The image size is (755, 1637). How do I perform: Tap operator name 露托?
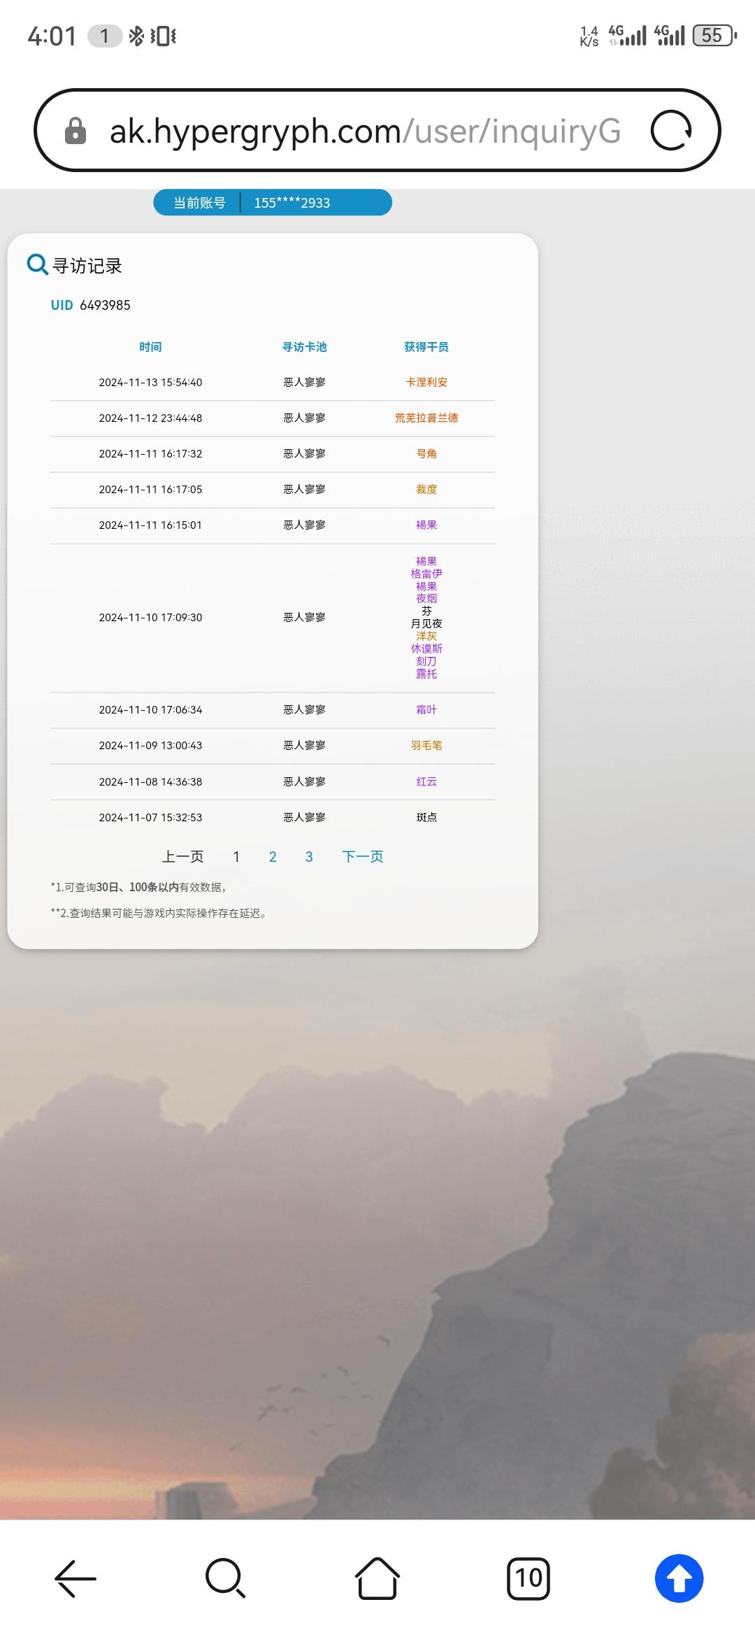[426, 674]
